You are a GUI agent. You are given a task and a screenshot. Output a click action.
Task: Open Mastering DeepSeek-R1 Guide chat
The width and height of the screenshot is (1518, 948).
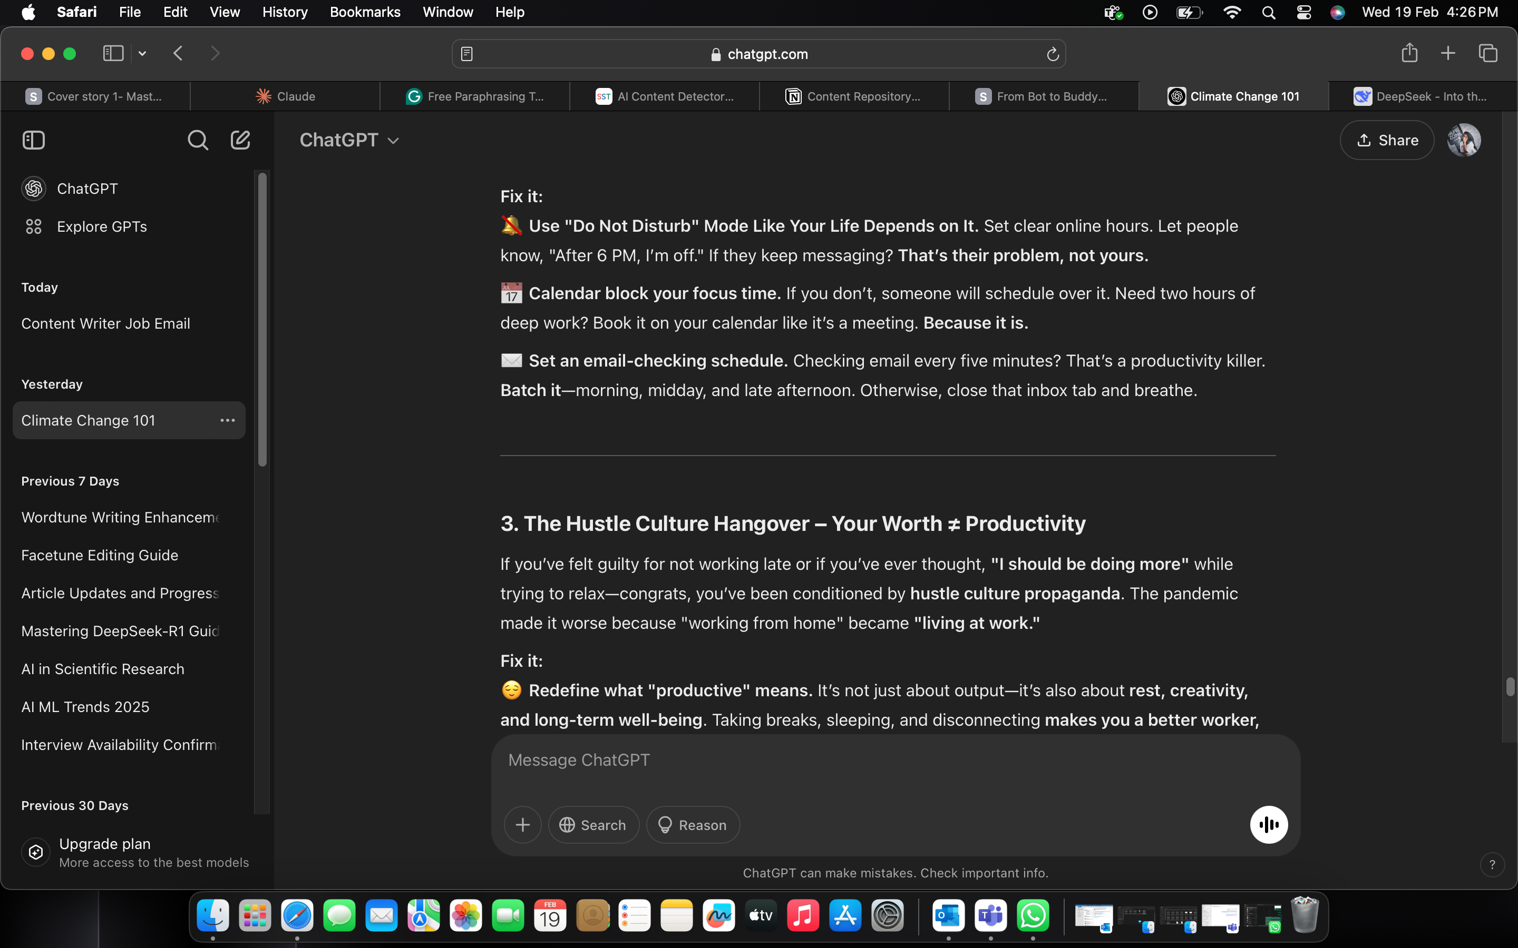point(129,631)
